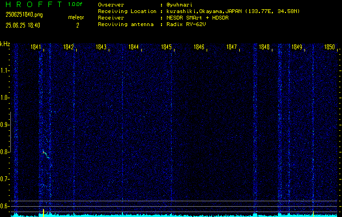
Task: Click the Ovserver field label
Action: coord(111,4)
